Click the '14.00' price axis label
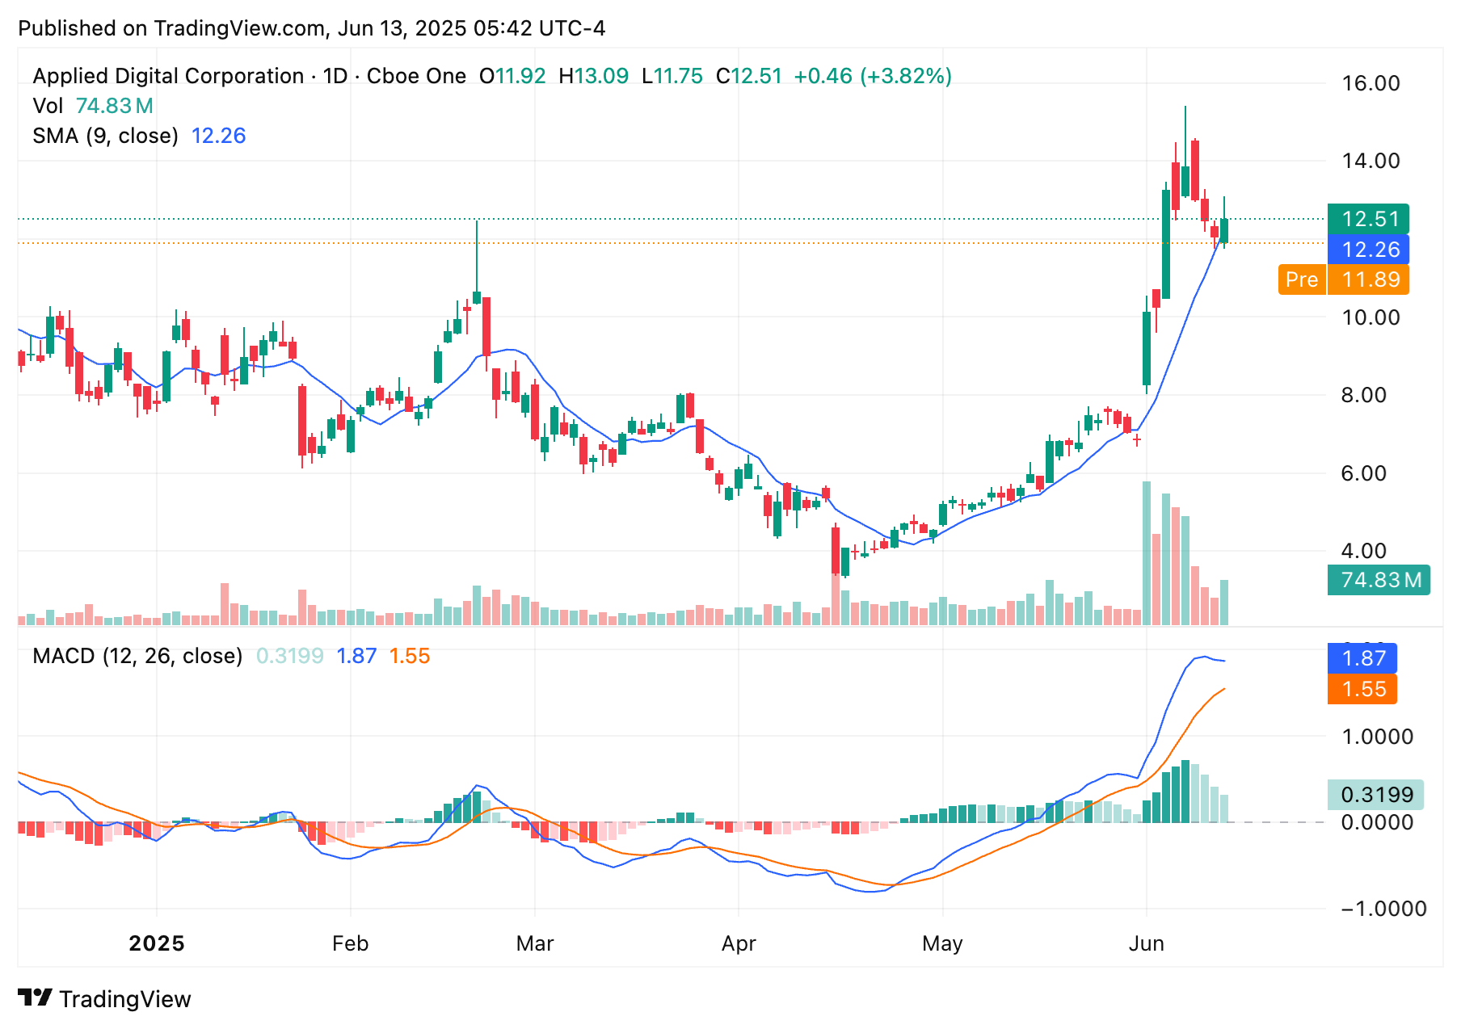The height and width of the screenshot is (1029, 1461). click(x=1370, y=161)
